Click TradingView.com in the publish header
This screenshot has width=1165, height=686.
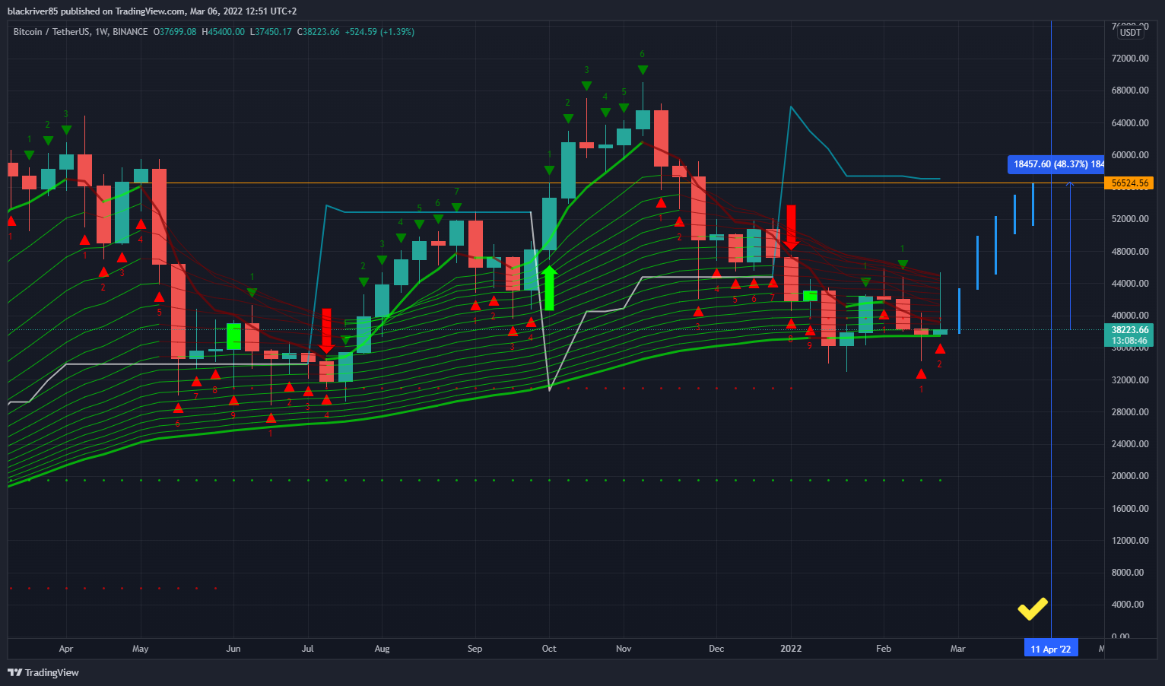point(150,11)
